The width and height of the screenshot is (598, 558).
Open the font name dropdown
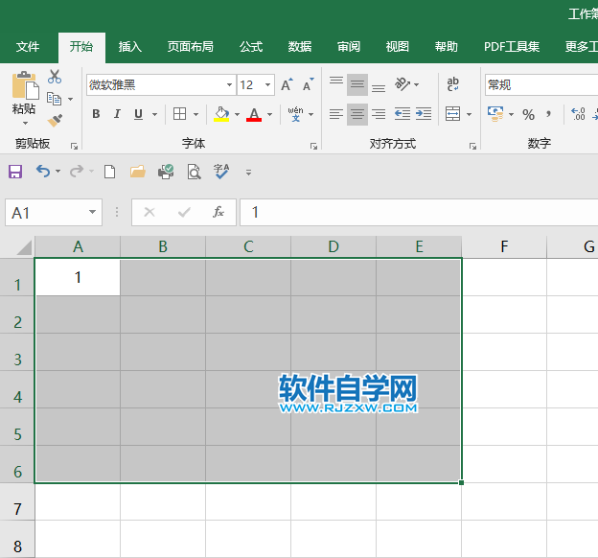pyautogui.click(x=228, y=85)
